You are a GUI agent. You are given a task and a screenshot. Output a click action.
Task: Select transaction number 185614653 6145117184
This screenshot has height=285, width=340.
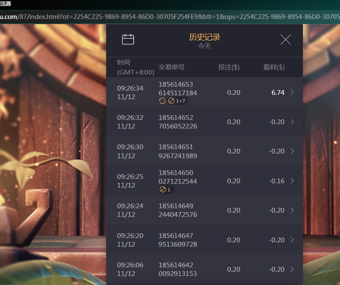coord(178,89)
